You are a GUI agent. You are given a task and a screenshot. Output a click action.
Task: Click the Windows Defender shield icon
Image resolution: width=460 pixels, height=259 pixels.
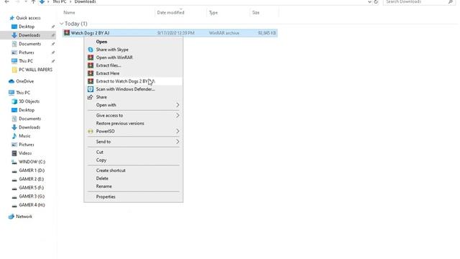[91, 89]
